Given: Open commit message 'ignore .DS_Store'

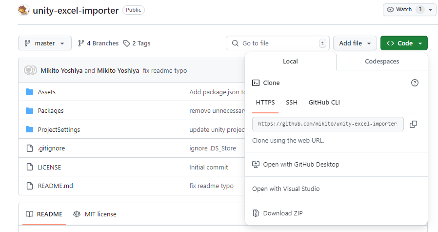Looking at the screenshot, I should coord(213,148).
